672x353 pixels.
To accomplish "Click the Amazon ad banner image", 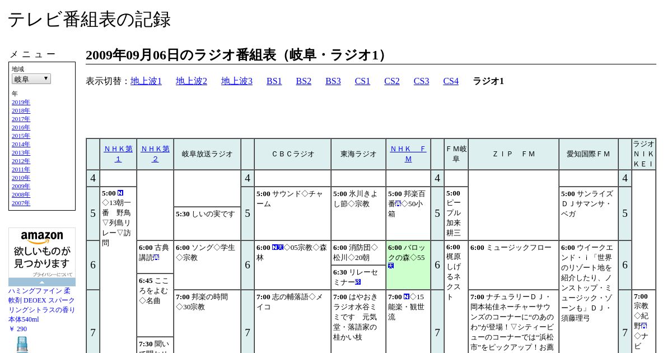I will tap(42, 252).
